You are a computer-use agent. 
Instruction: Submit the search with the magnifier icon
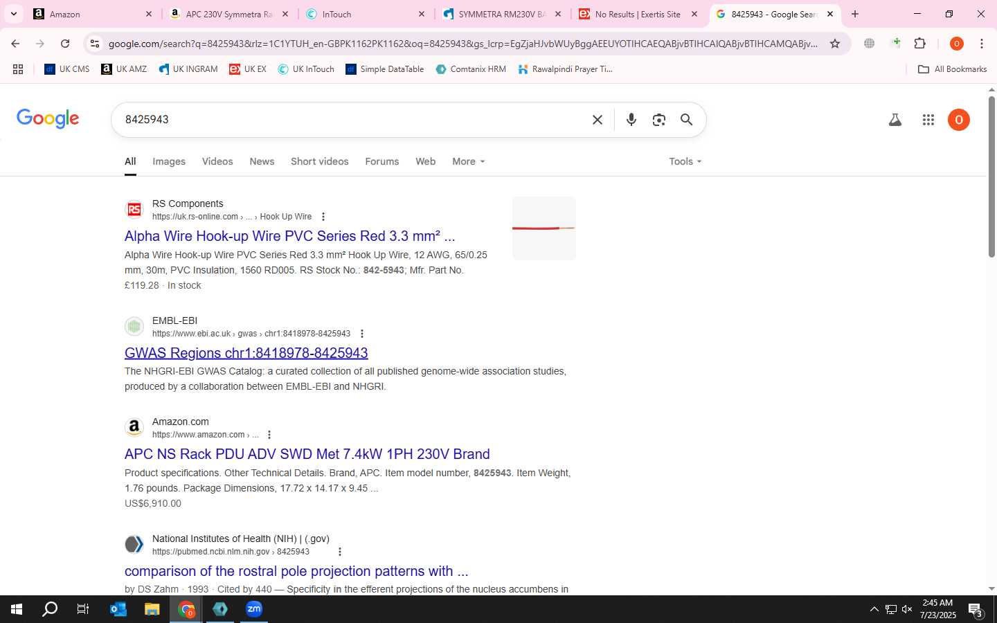[x=686, y=120]
